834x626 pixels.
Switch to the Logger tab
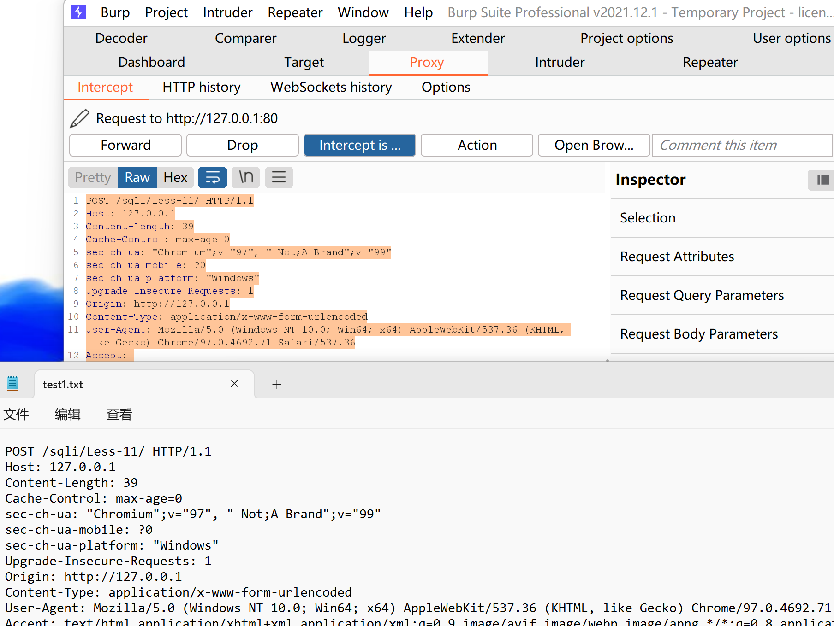point(364,38)
